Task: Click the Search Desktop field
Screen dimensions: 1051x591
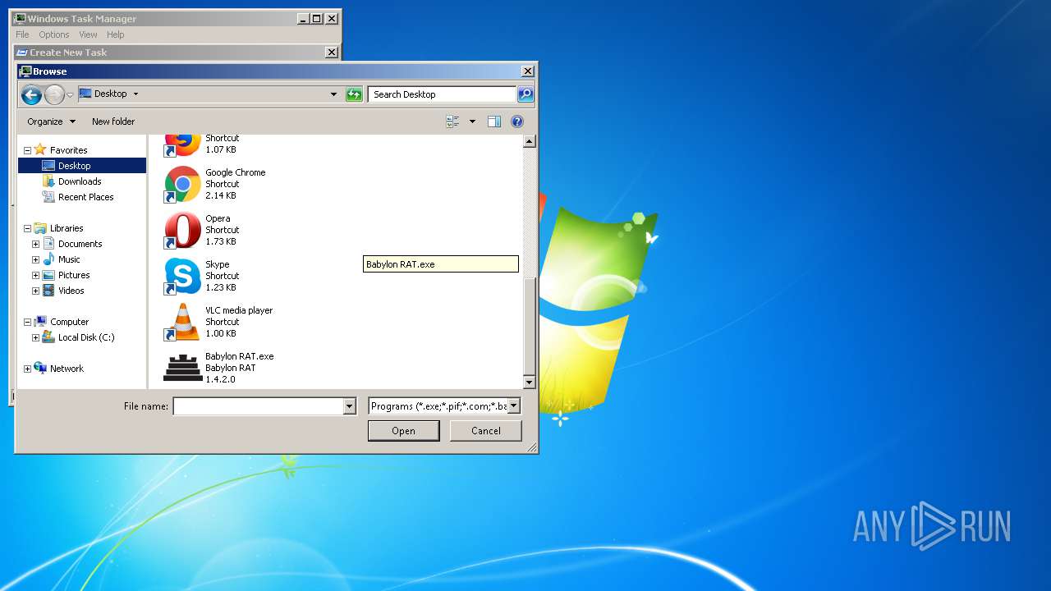Action: point(442,94)
